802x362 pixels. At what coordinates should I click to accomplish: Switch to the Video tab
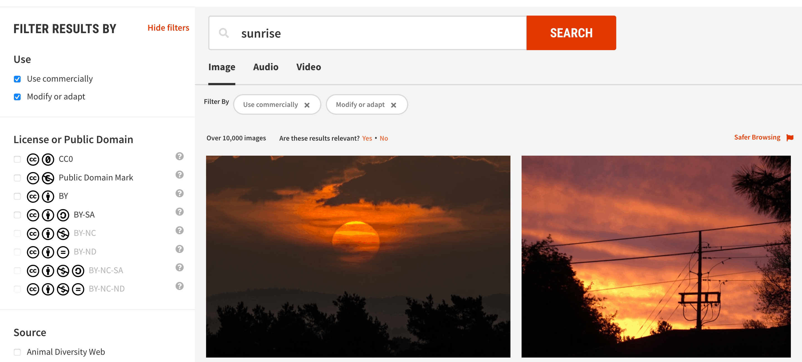click(x=309, y=67)
